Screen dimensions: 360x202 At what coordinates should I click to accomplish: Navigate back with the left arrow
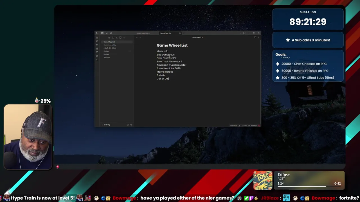(137, 37)
